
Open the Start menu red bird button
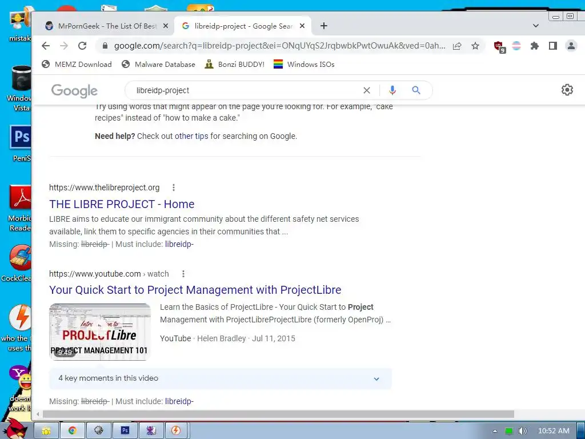pos(15,429)
